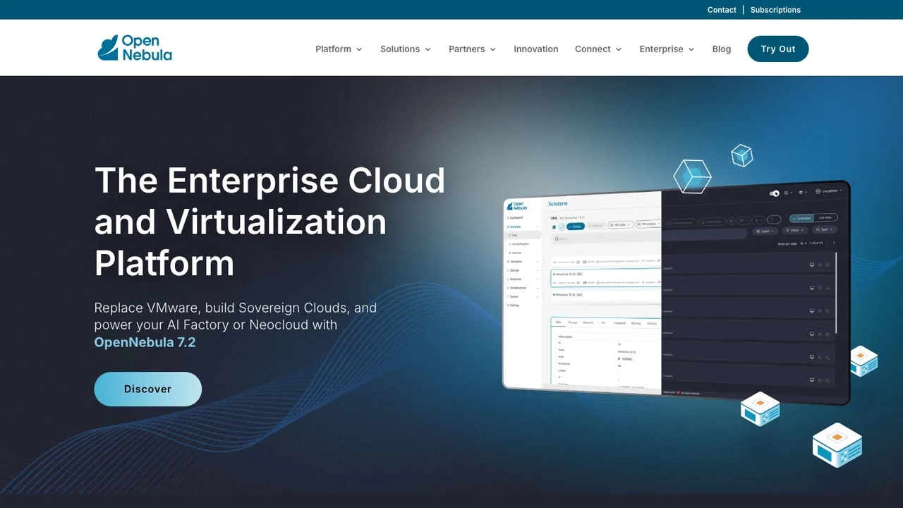Viewport: 903px width, 508px height.
Task: Go to the OpenNebula logo homepage
Action: pos(135,48)
